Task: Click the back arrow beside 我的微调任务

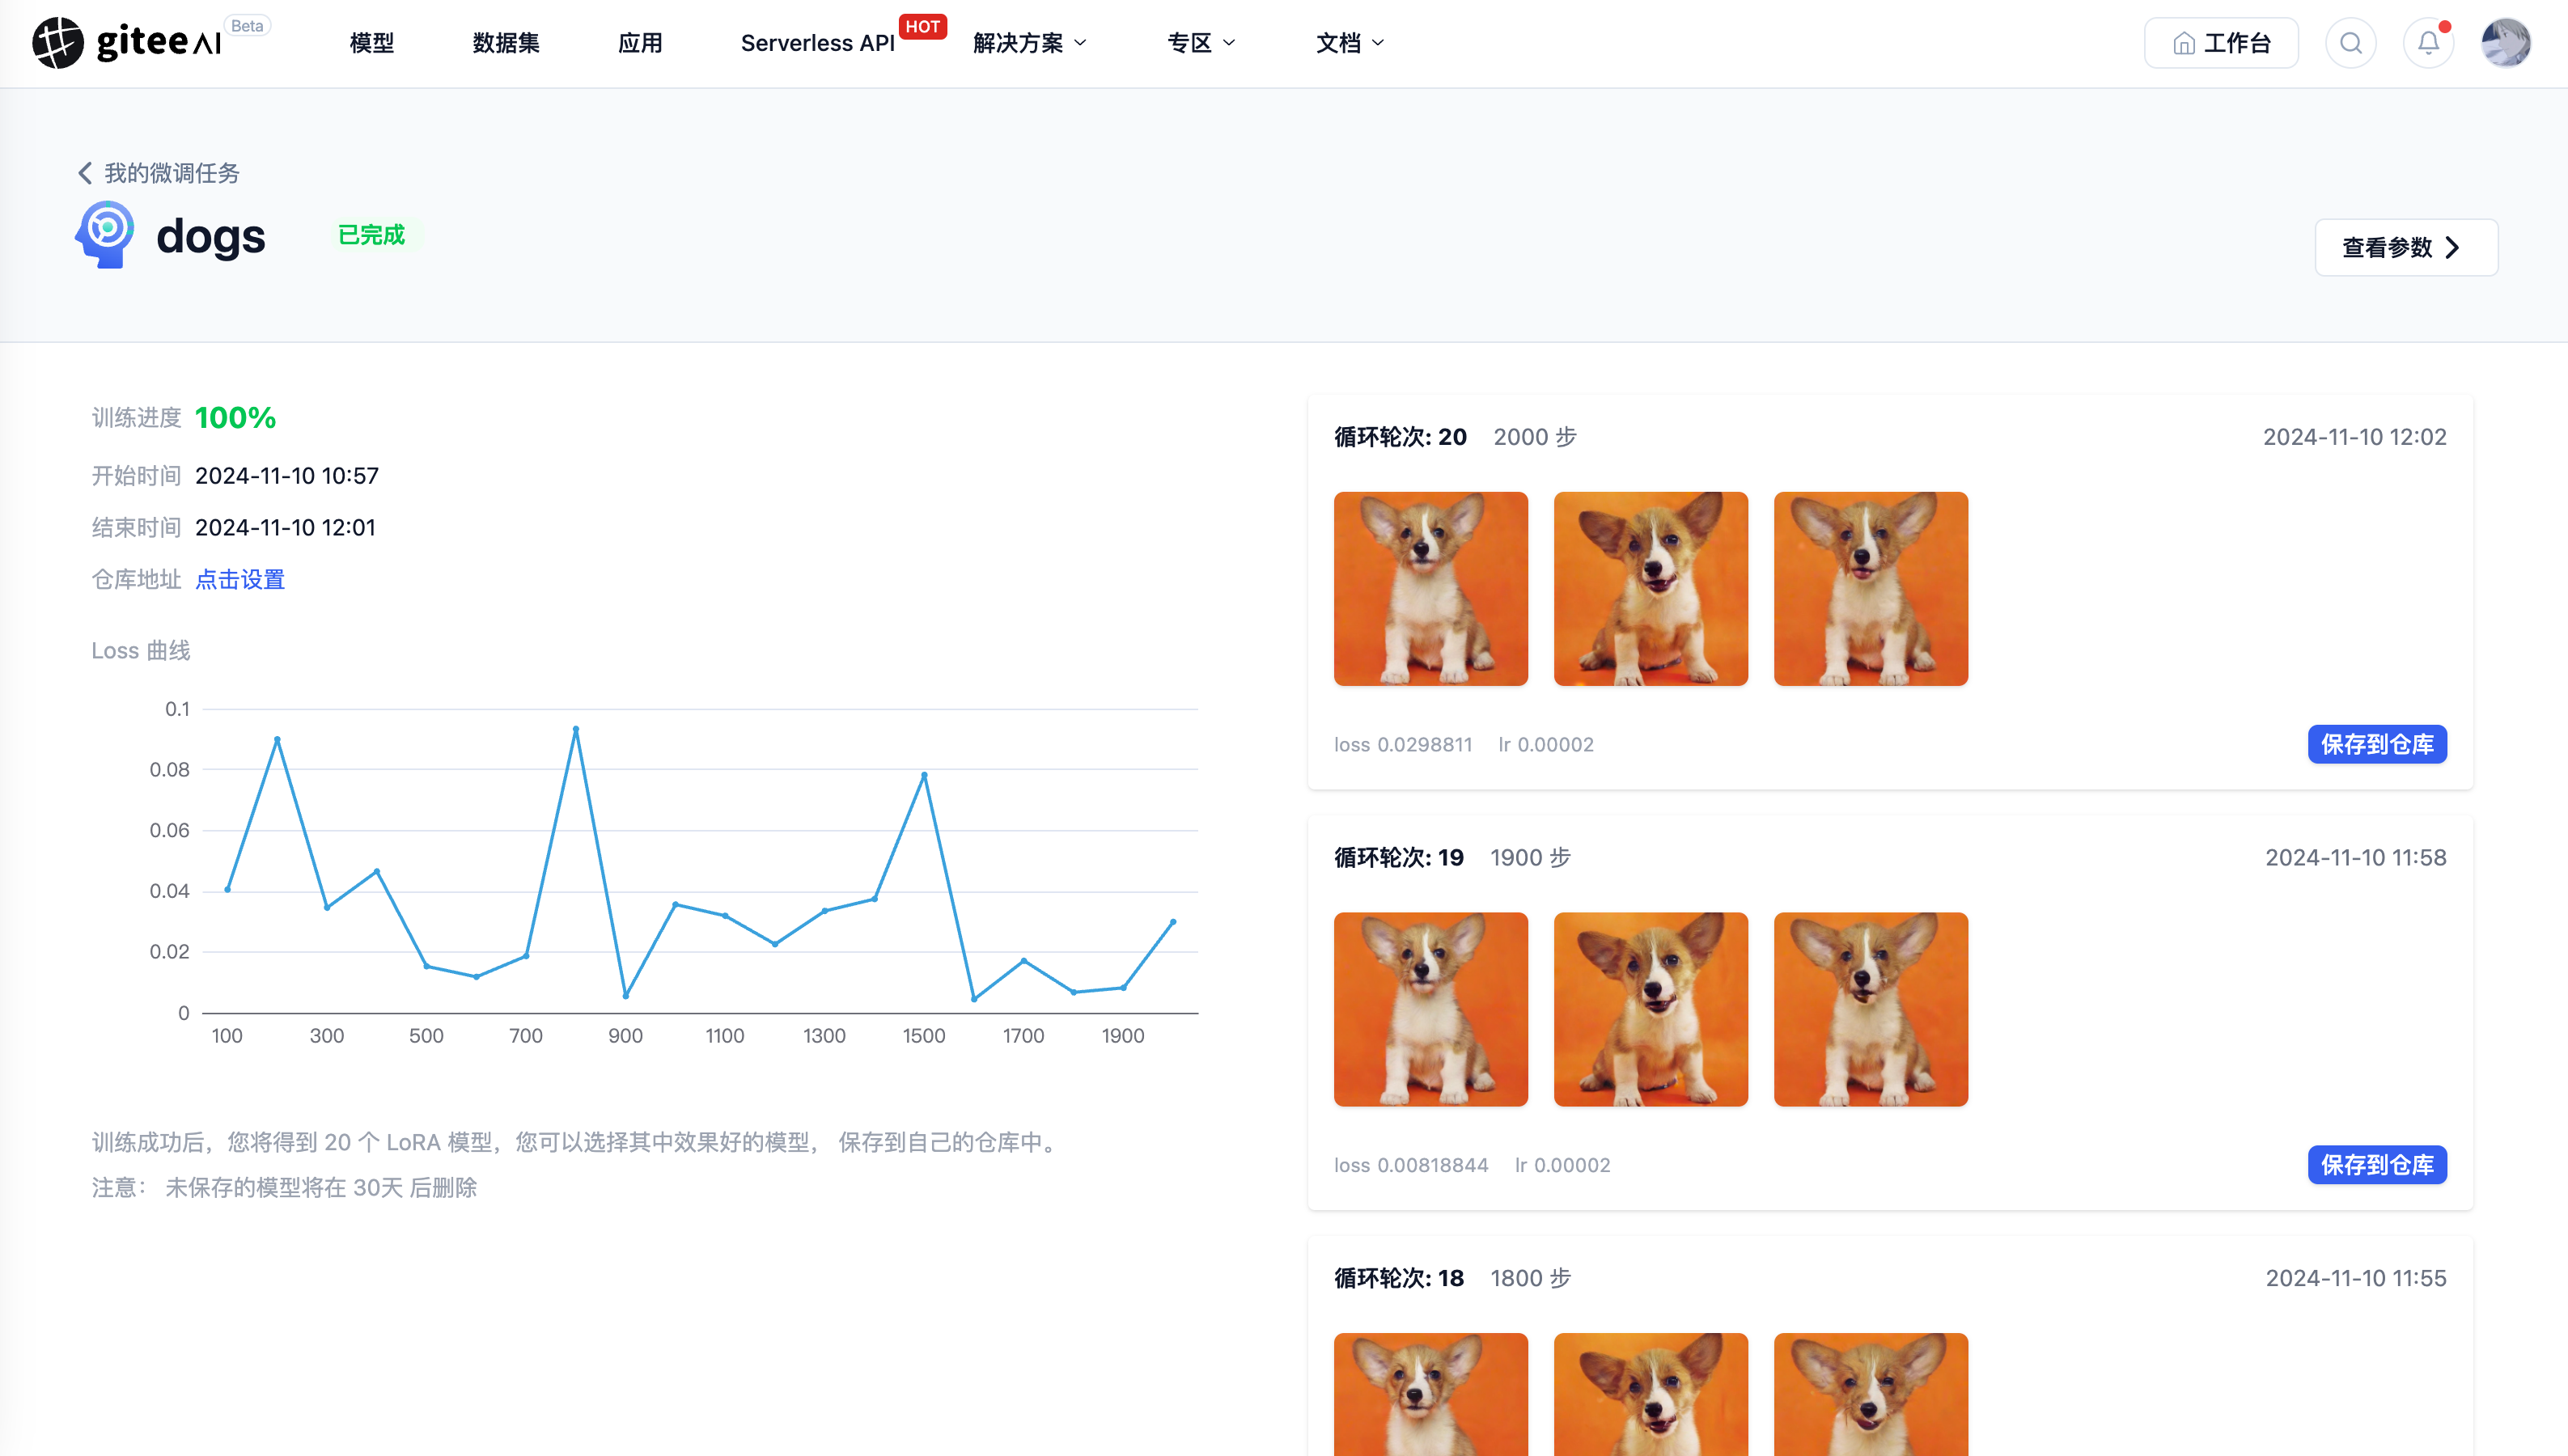Action: 85,173
